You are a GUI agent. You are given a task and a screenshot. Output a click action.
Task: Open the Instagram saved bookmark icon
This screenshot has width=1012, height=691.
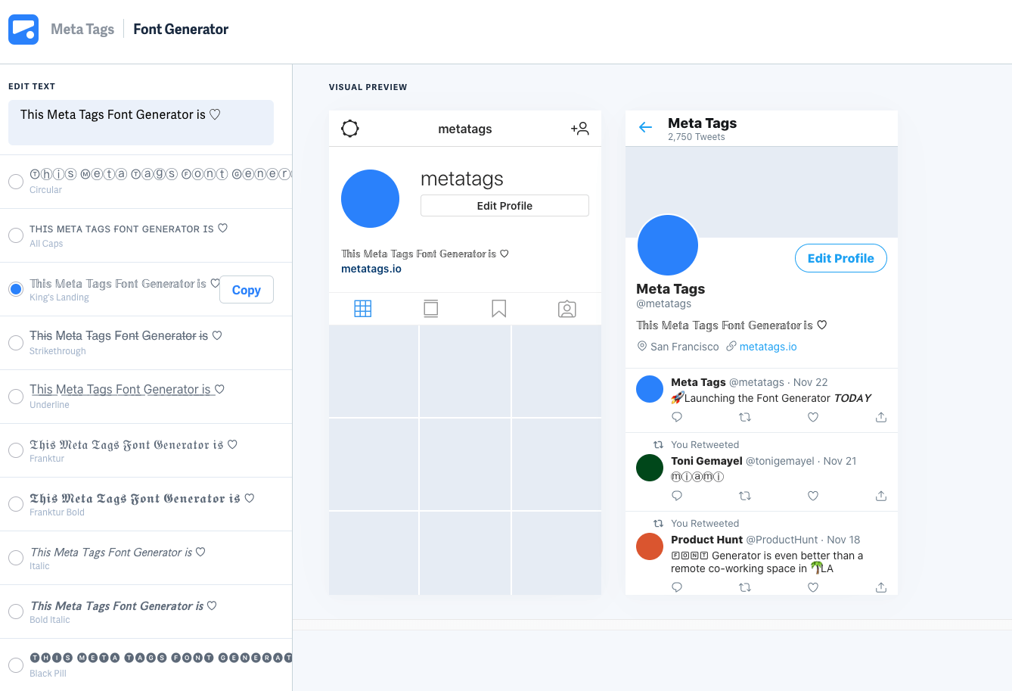499,309
